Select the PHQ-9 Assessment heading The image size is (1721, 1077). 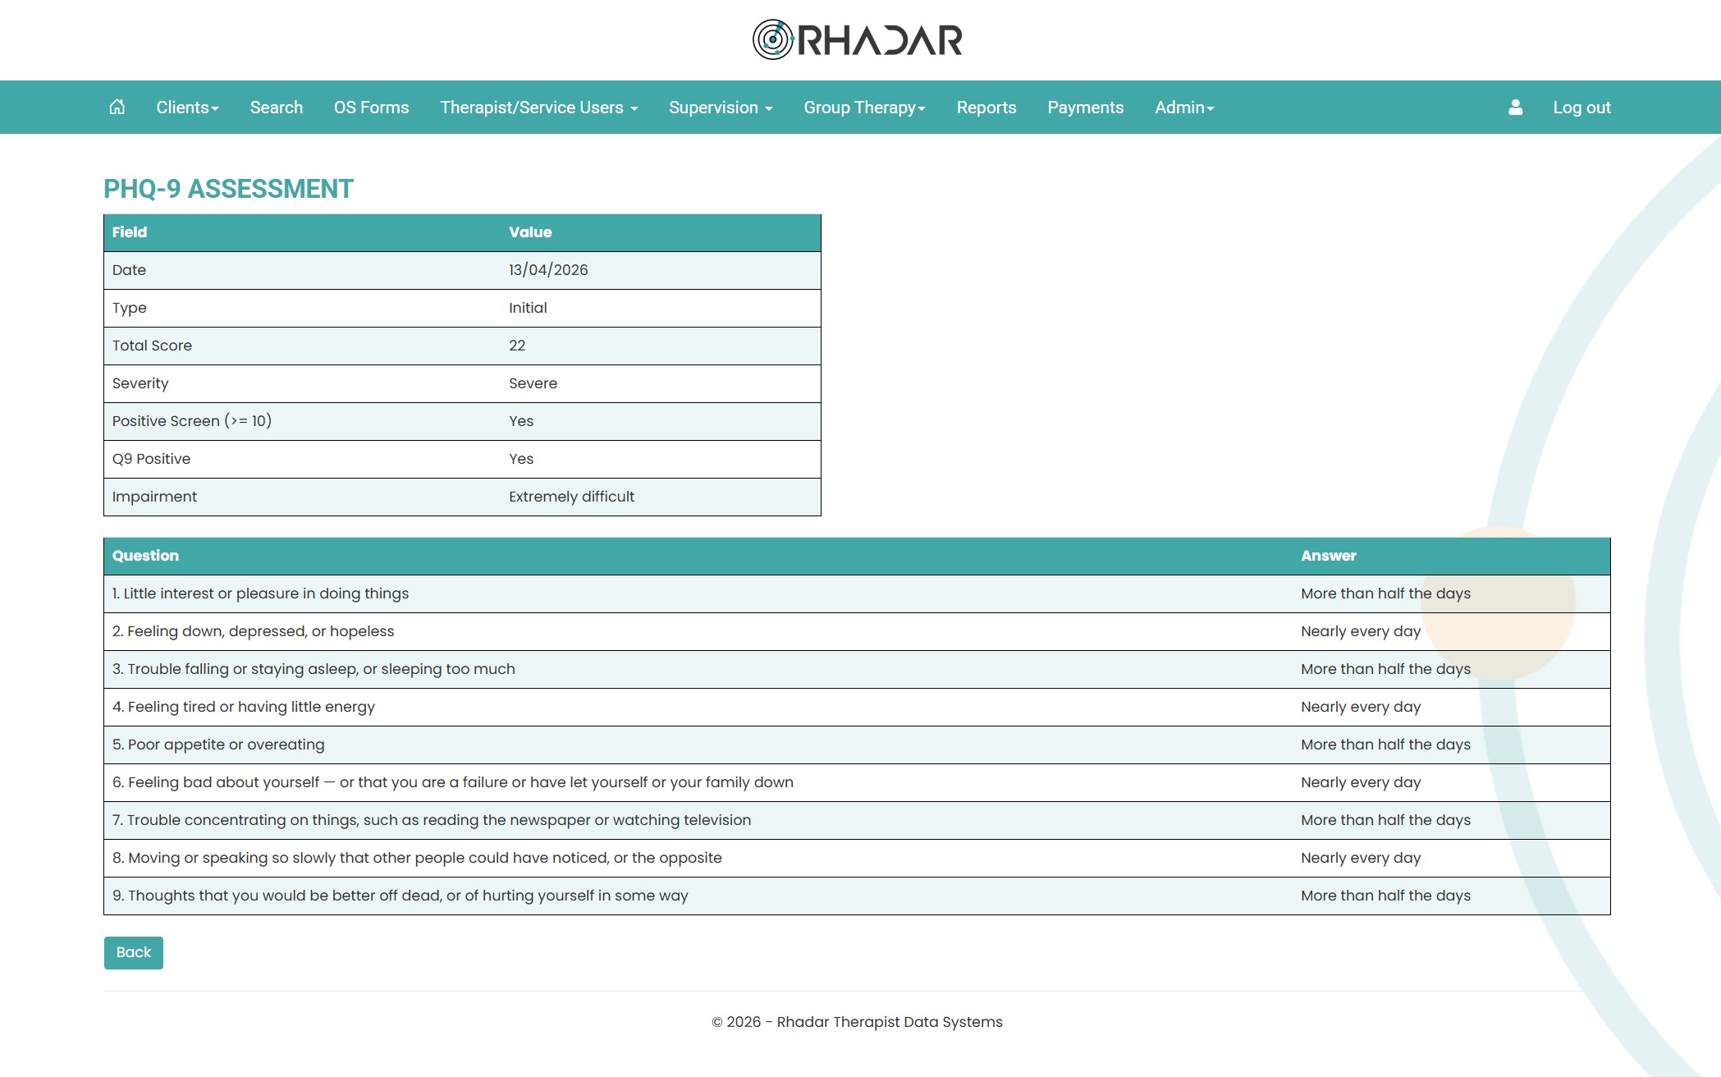[228, 189]
